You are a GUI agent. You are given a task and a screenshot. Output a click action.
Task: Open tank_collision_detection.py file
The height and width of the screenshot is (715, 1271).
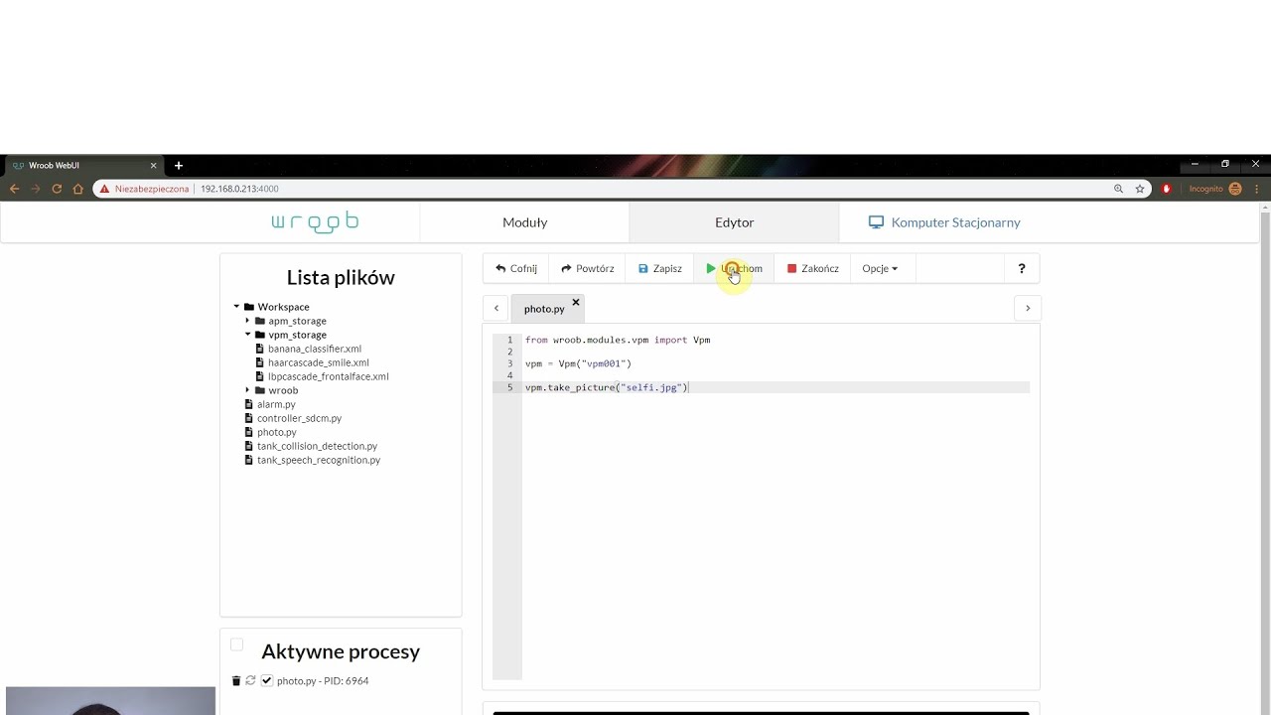317,446
